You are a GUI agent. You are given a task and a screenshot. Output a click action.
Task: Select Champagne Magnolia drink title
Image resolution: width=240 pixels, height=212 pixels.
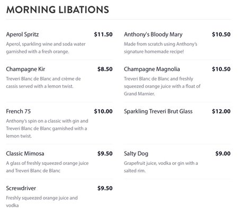click(x=152, y=69)
